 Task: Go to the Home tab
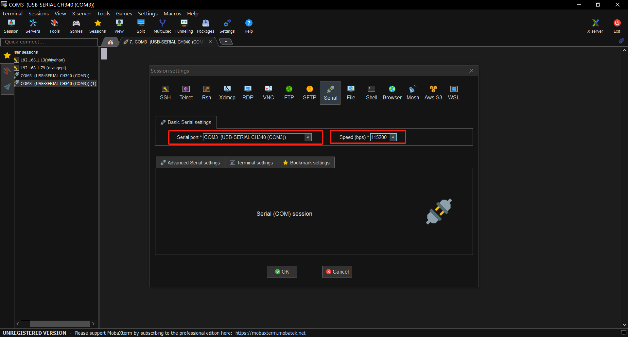pos(111,42)
